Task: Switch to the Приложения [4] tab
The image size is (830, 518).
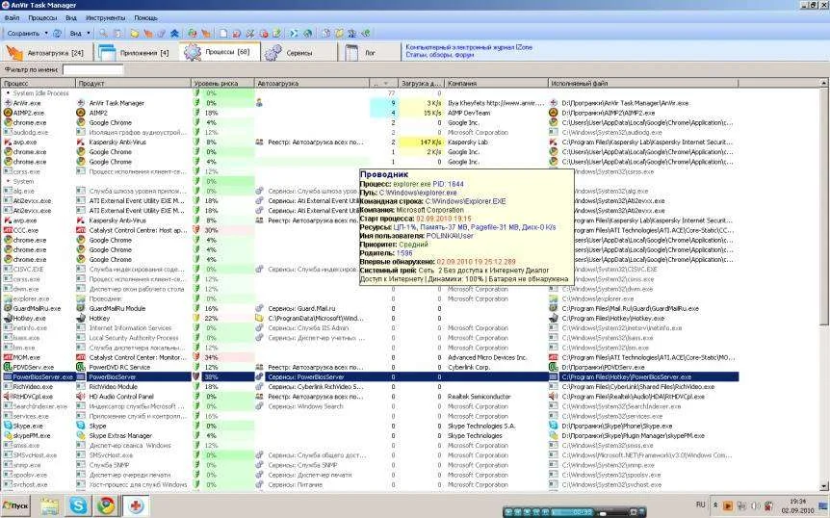Action: pyautogui.click(x=137, y=53)
